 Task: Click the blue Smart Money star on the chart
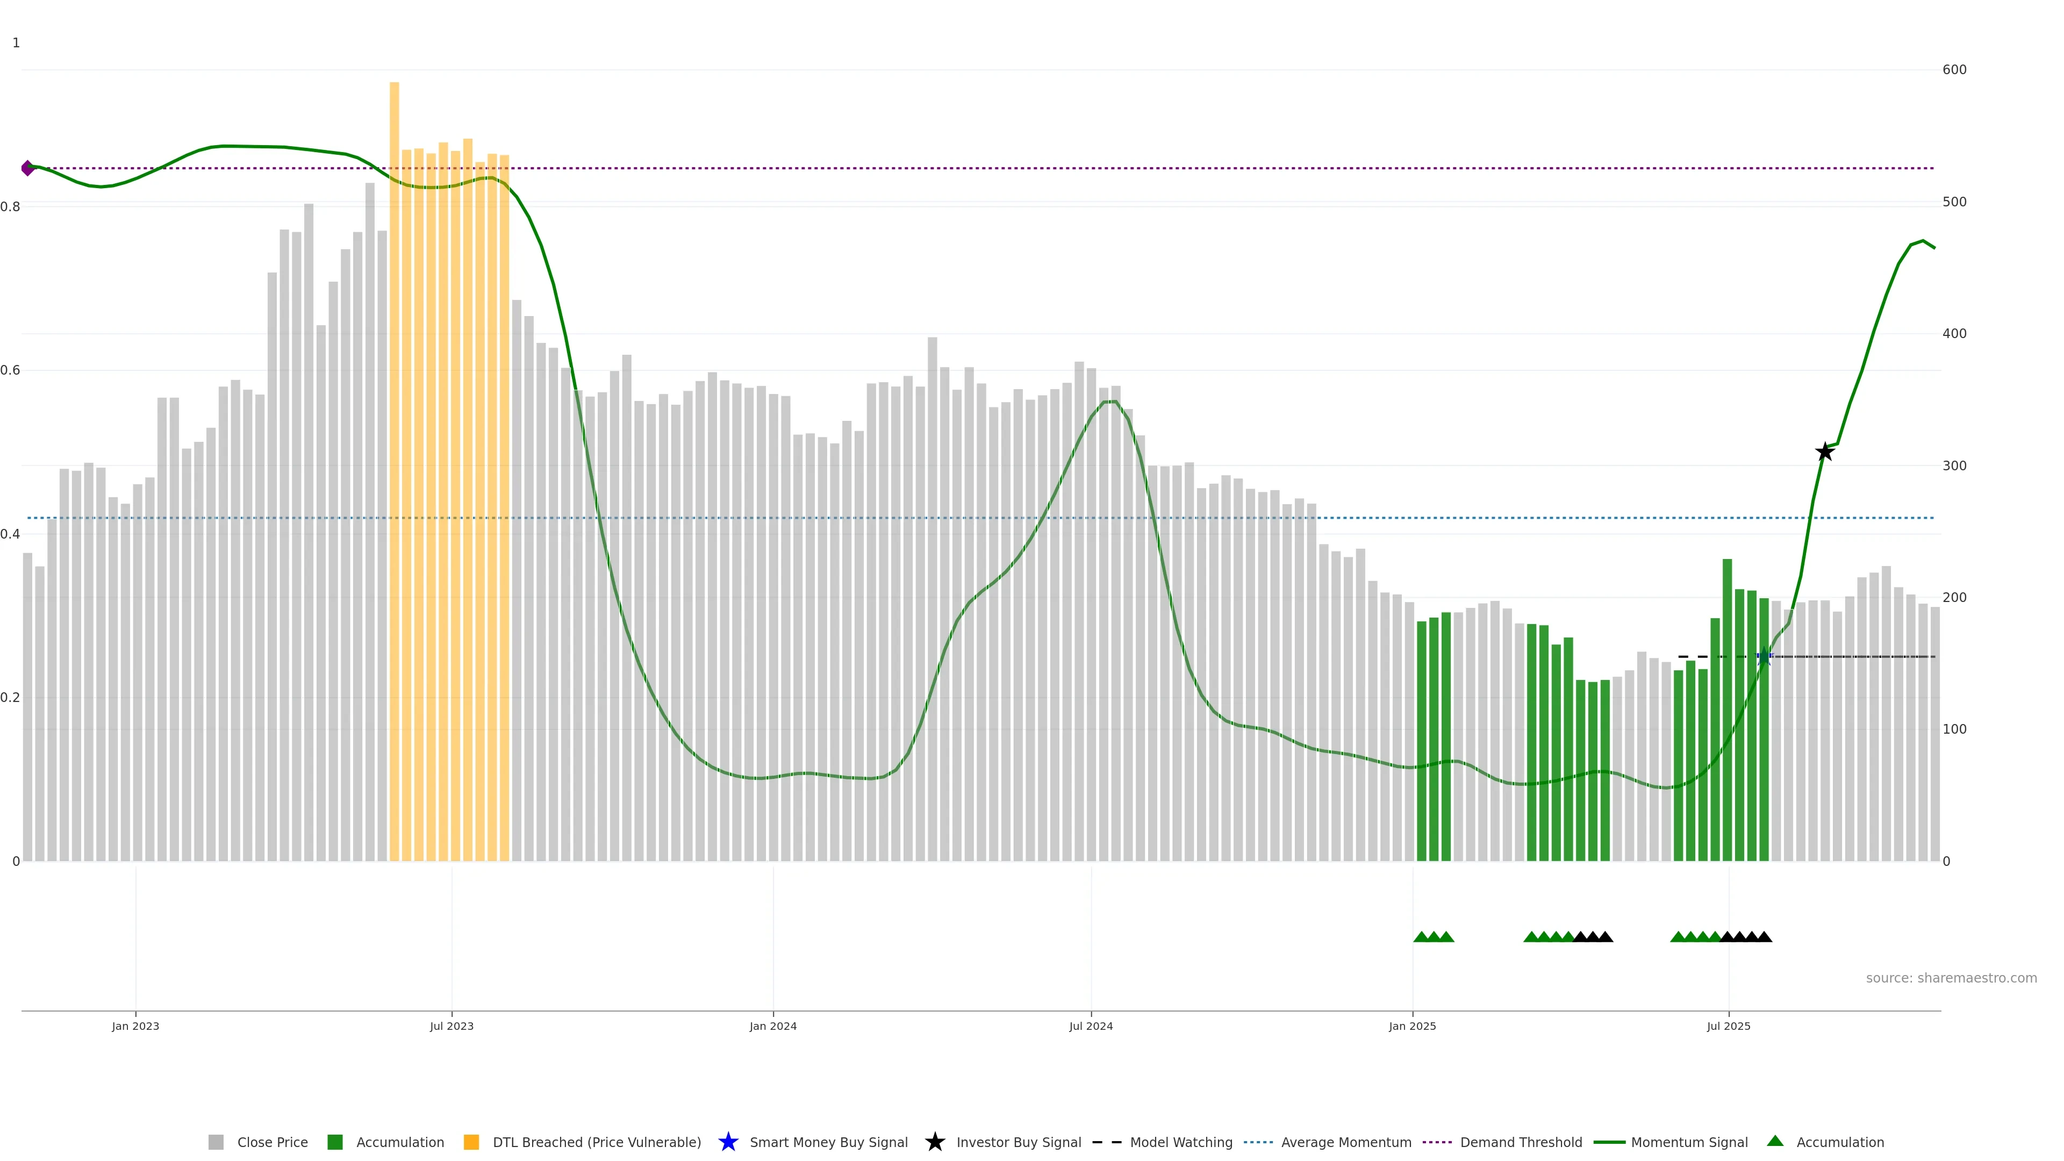(x=1764, y=656)
